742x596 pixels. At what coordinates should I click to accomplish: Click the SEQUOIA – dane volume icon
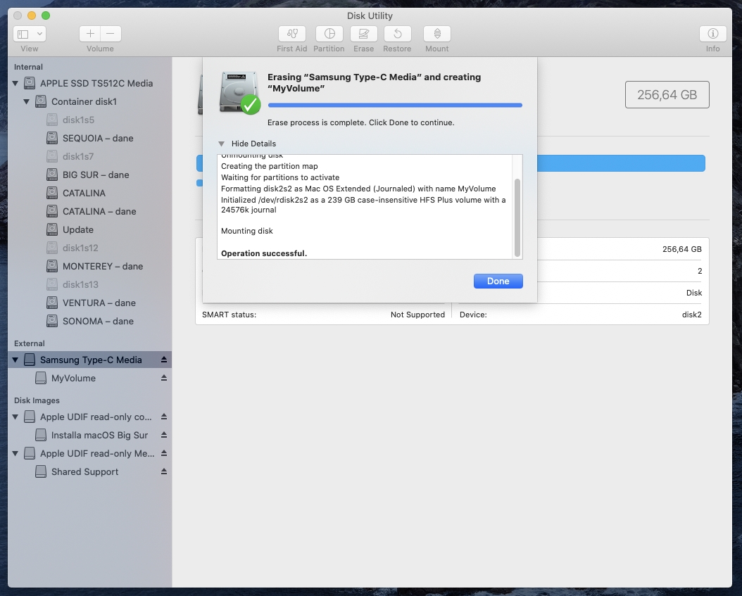click(52, 138)
